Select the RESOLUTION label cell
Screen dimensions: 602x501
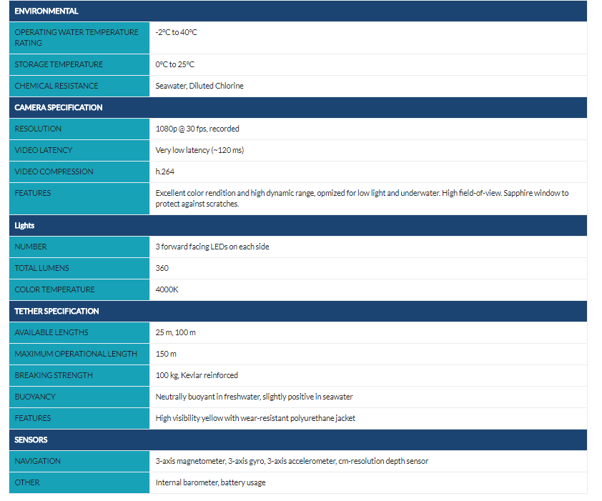[x=79, y=129]
